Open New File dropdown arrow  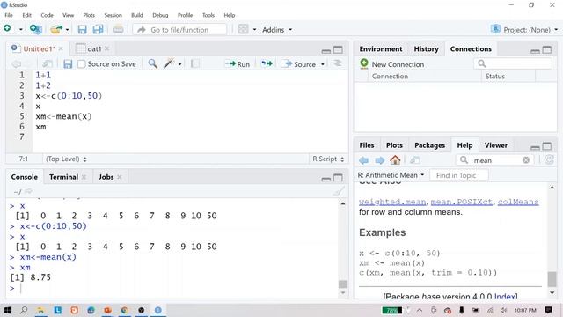coord(21,29)
